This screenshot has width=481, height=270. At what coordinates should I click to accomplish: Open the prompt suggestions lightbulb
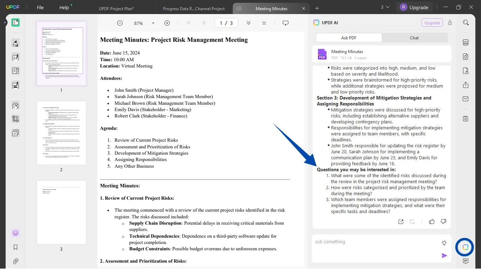444,243
